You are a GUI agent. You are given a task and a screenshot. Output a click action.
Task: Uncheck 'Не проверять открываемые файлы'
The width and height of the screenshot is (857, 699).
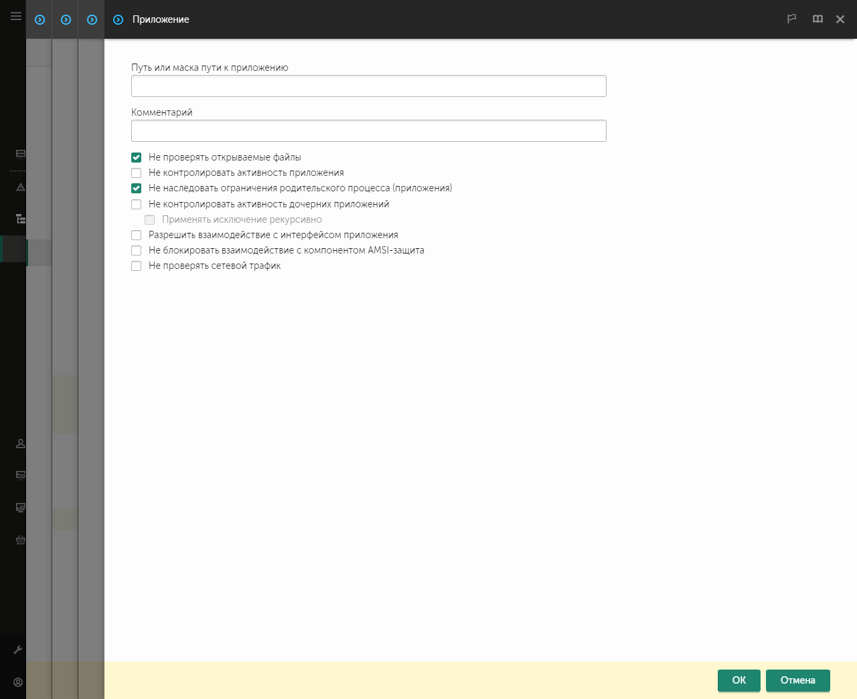(x=137, y=157)
